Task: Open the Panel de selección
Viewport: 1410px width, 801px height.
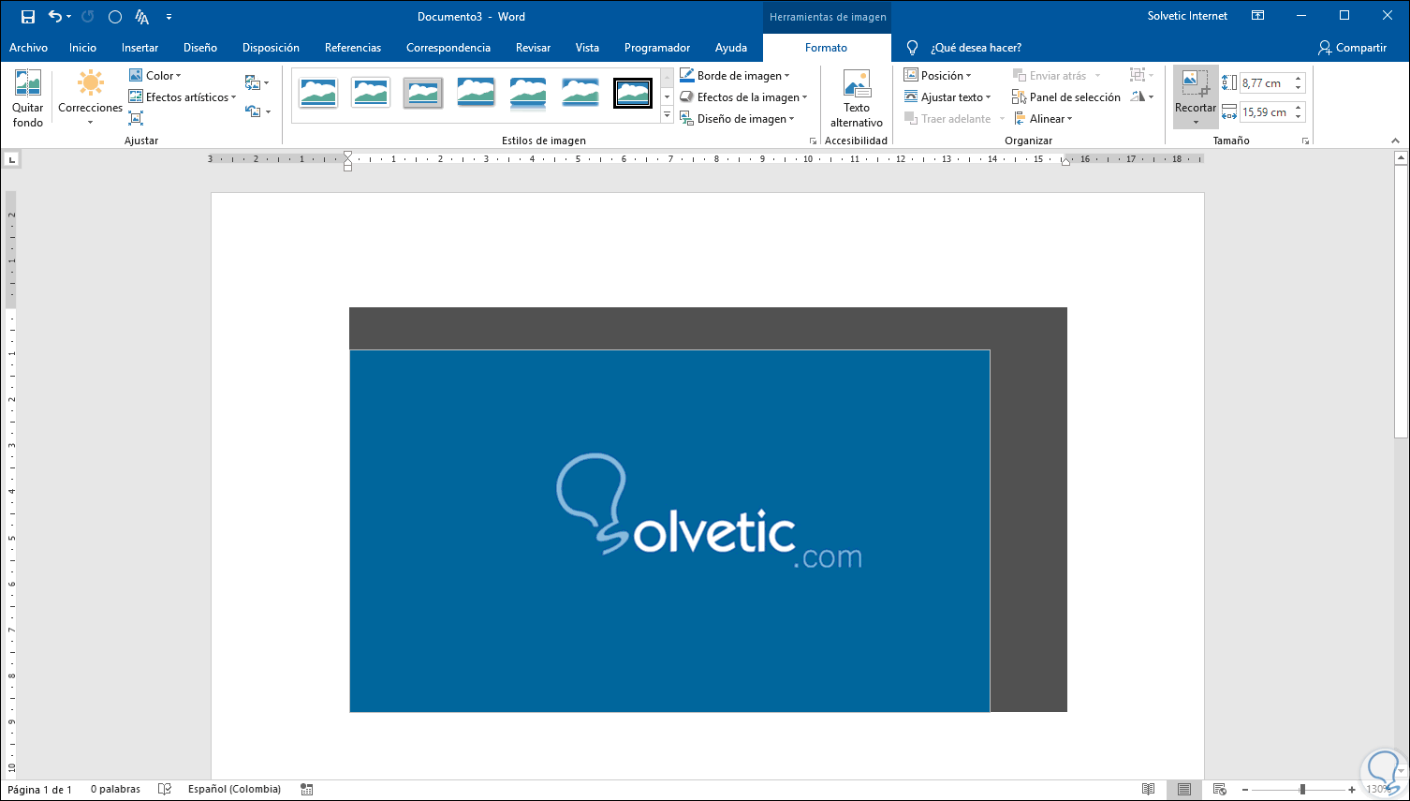Action: click(x=1066, y=97)
